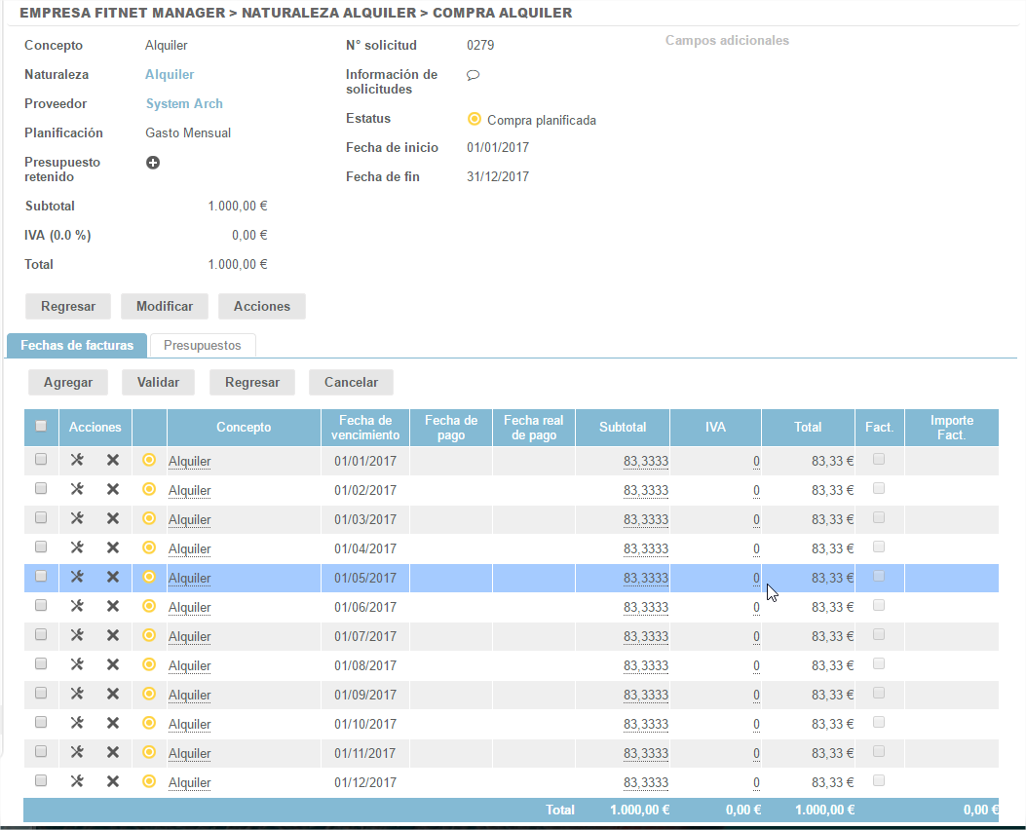
Task: Toggle the select-all checkbox in table header
Action: [x=41, y=426]
